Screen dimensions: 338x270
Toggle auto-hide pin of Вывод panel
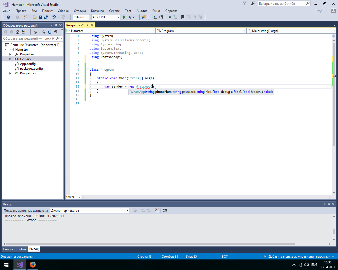329,204
